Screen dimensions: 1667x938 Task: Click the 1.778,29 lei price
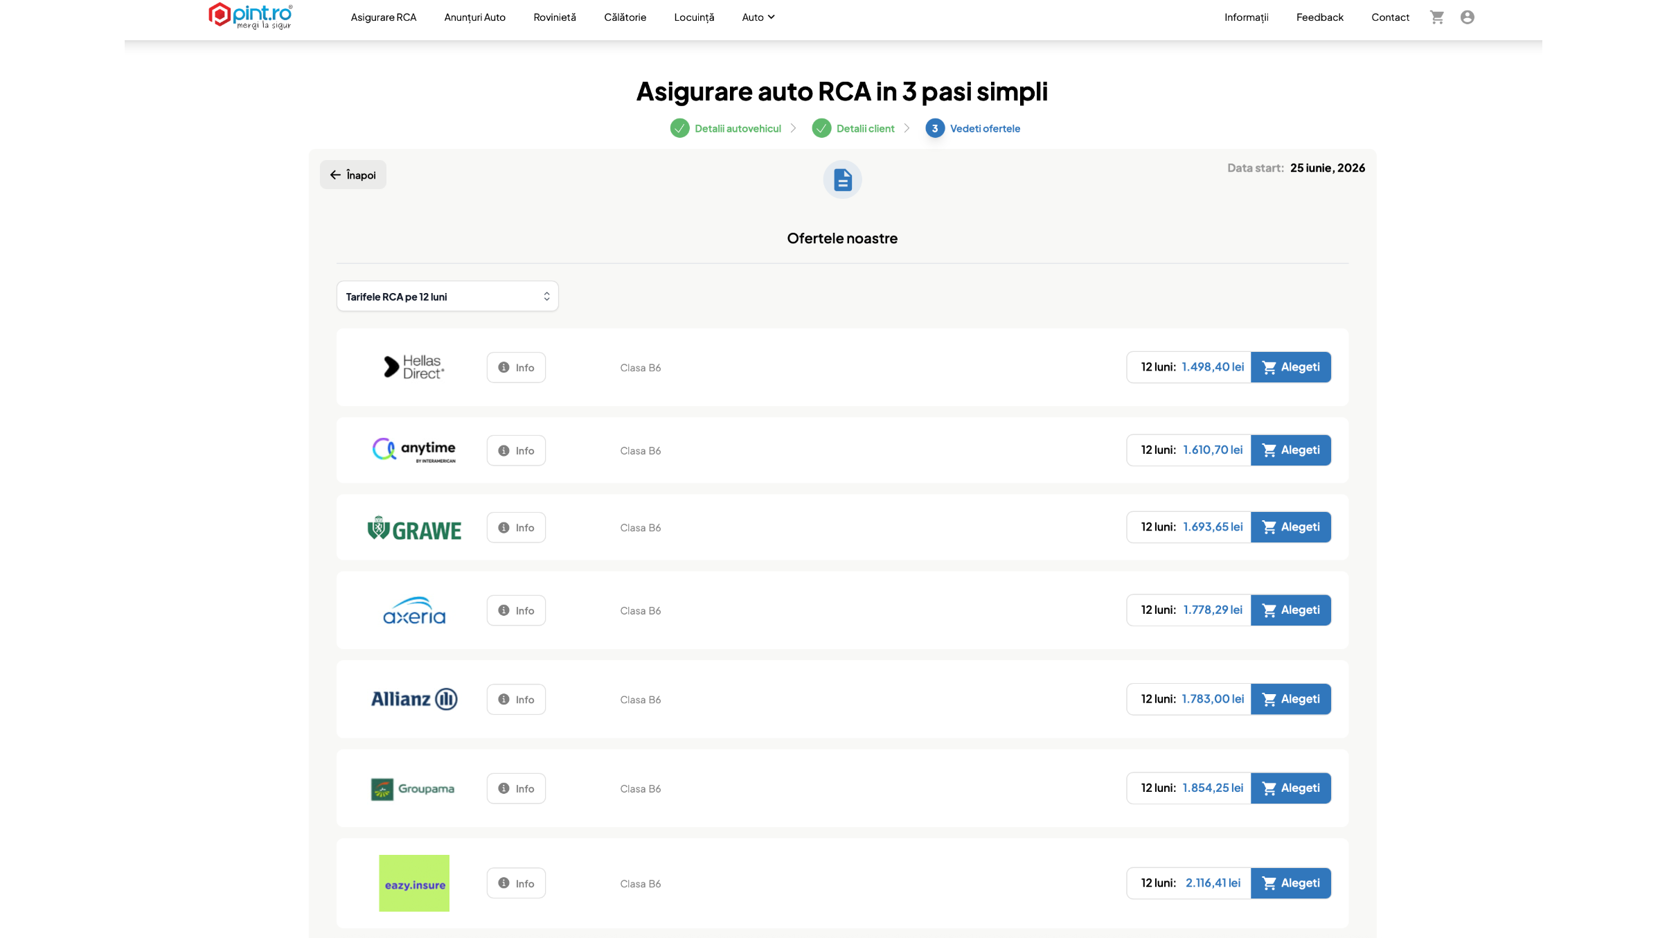1213,610
